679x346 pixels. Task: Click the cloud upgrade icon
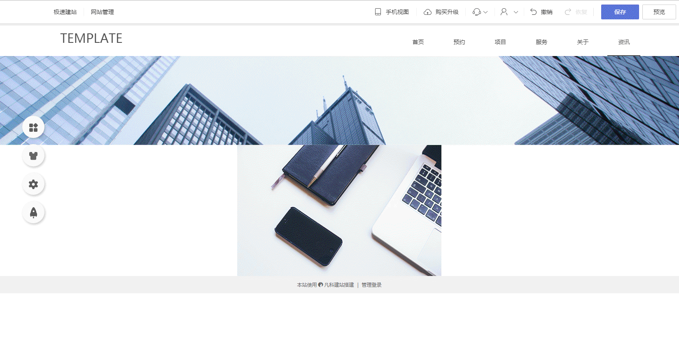428,12
